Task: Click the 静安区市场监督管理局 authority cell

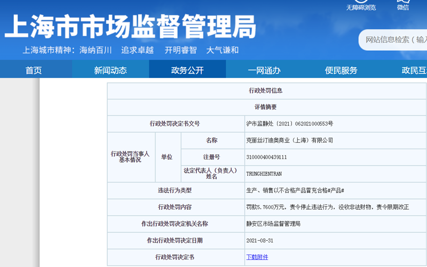Action: click(335, 224)
